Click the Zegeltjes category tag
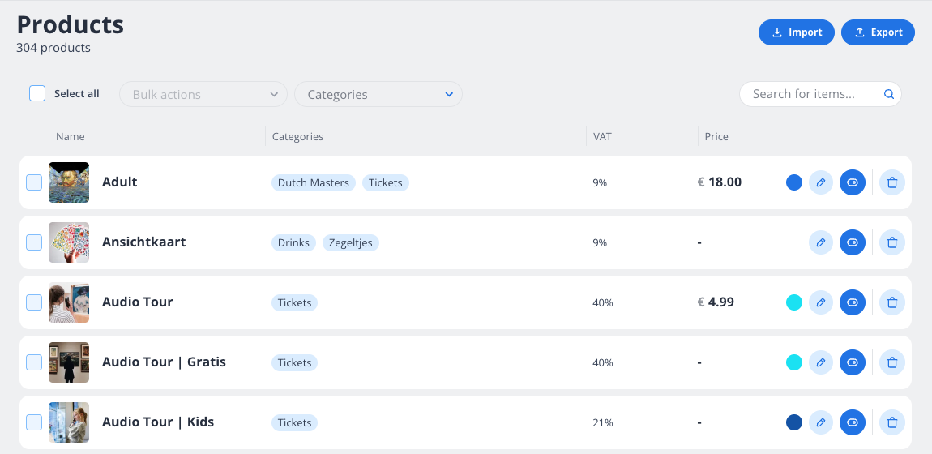 pos(351,242)
